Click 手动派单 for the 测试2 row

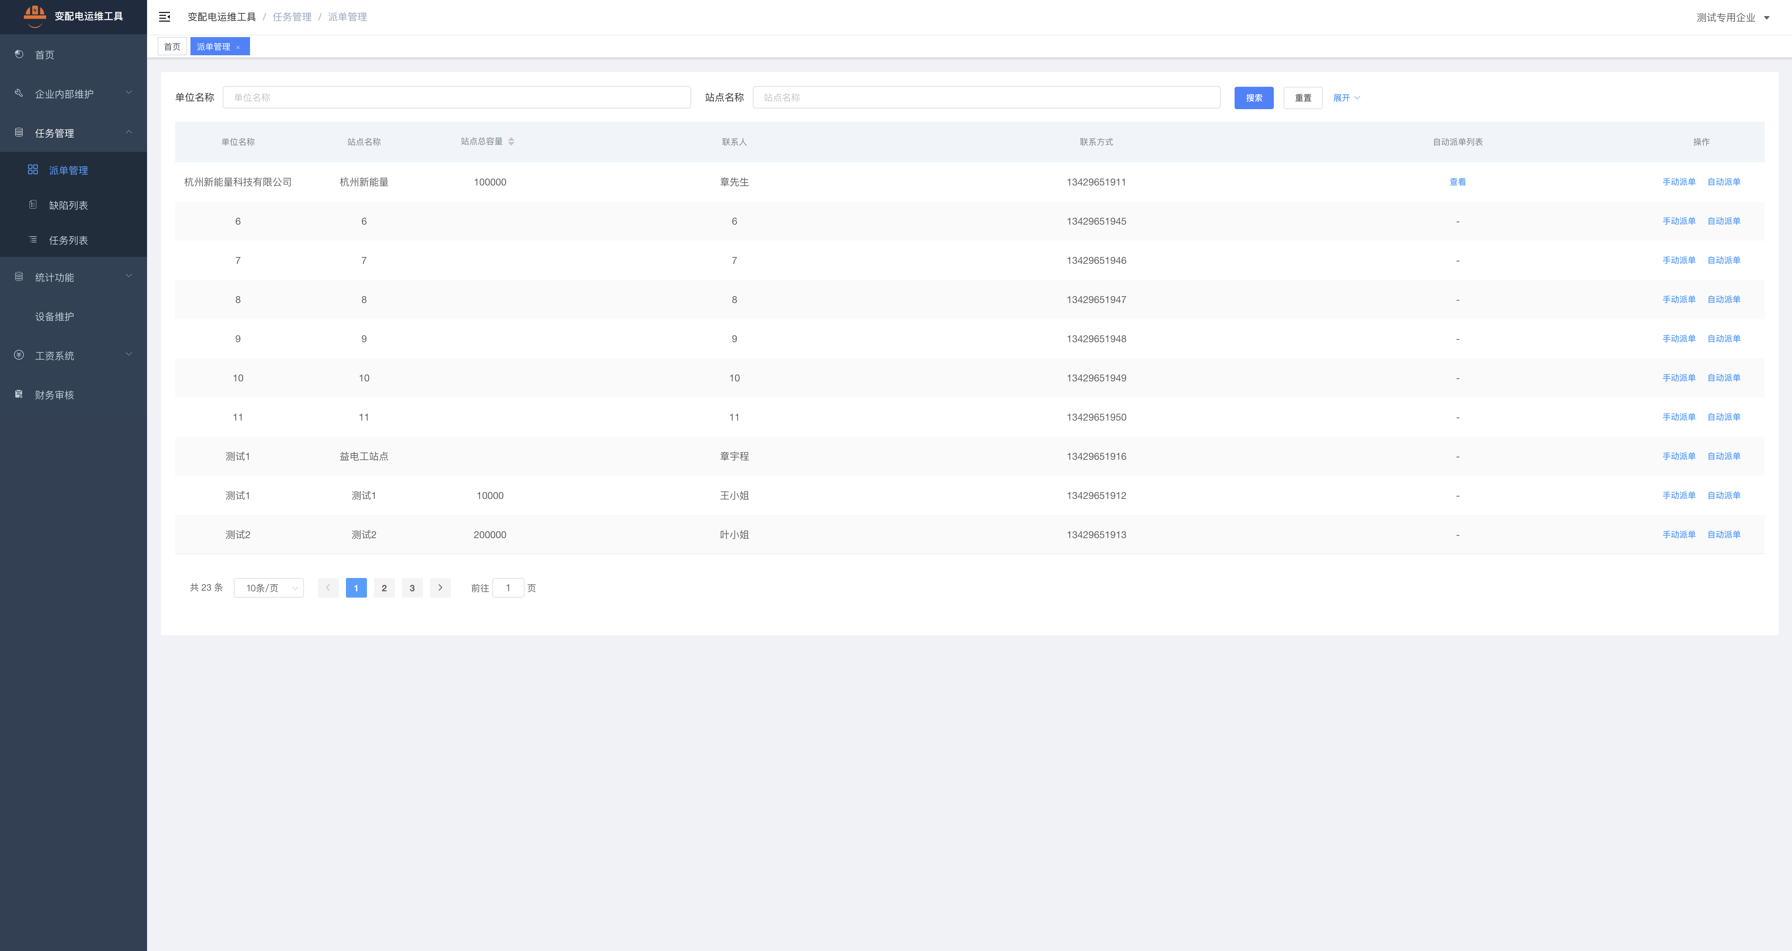click(x=1678, y=535)
